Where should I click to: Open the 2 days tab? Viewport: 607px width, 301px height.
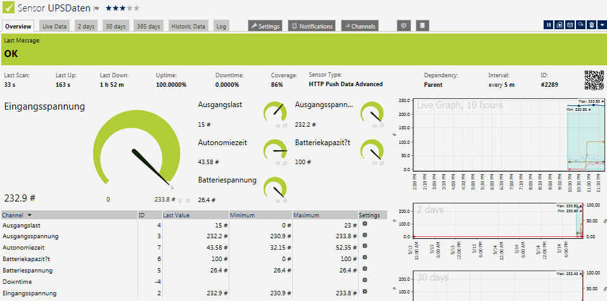[x=86, y=27]
